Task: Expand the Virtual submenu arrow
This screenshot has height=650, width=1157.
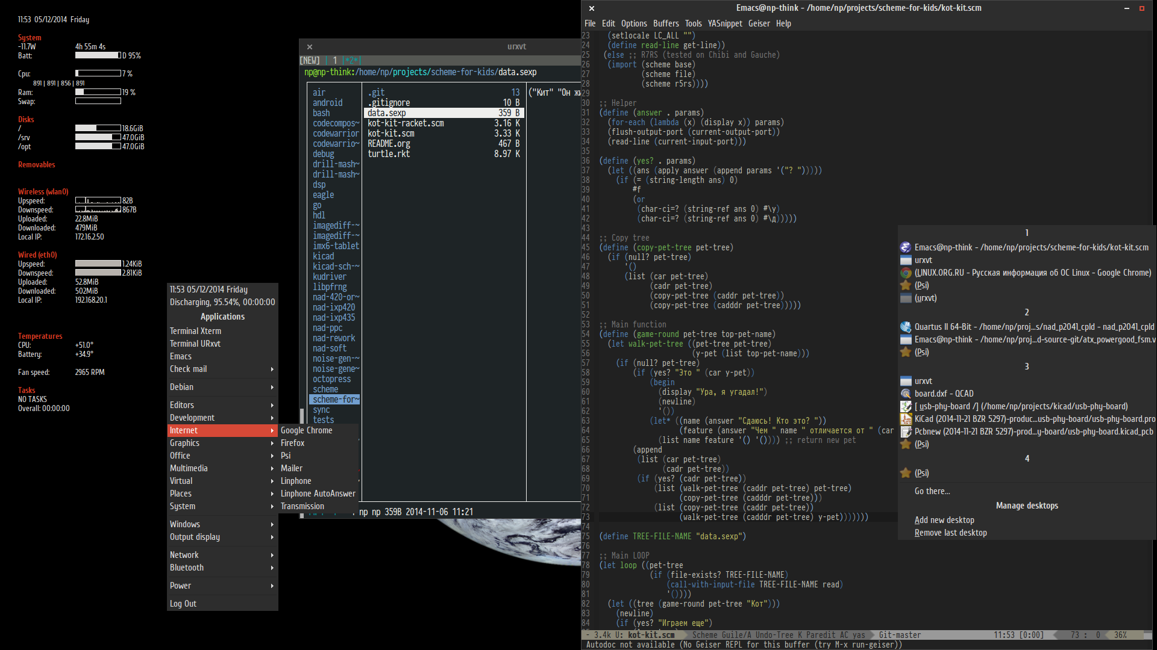Action: 272,481
